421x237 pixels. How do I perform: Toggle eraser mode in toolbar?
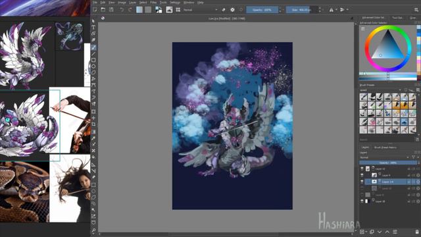224,10
